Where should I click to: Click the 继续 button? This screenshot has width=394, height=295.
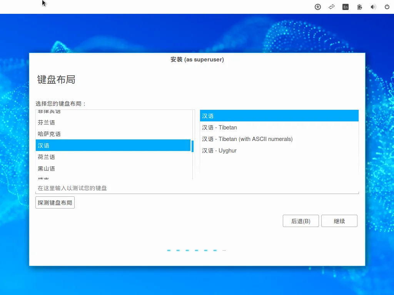[x=339, y=221]
